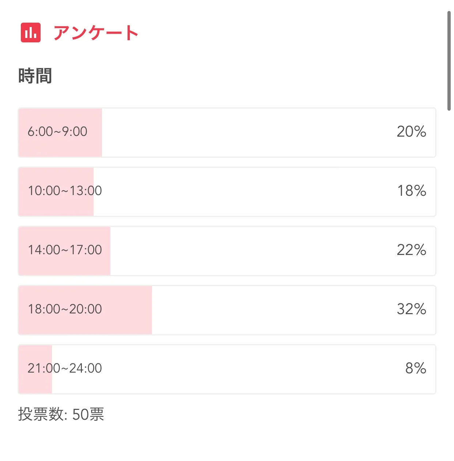
Task: Click the 22% result percentage
Action: [x=411, y=250]
